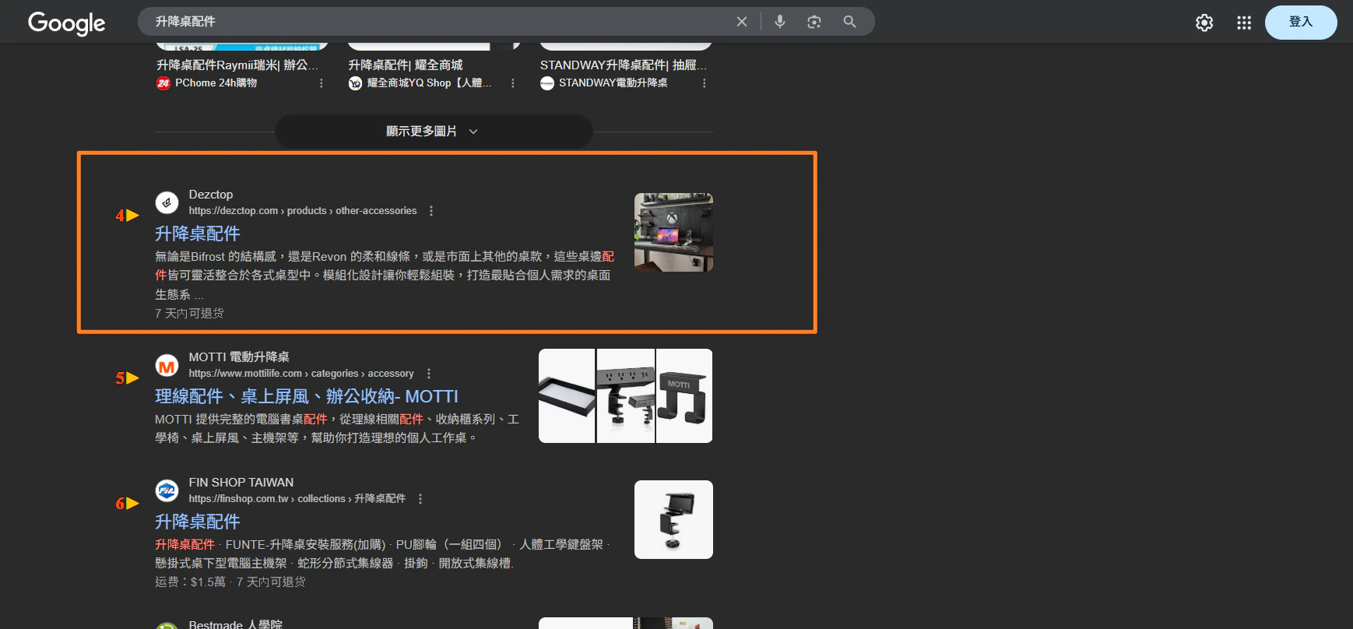Click the MOTTI 電動升降桌 site name
Screen dimensions: 1353x629
point(239,357)
